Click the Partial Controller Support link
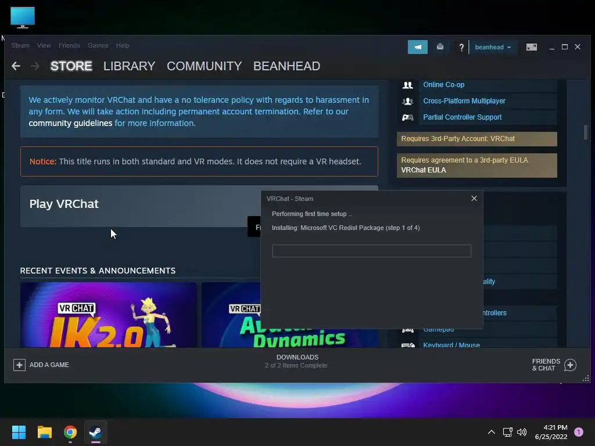Screen dimensions: 595x446 (462, 117)
